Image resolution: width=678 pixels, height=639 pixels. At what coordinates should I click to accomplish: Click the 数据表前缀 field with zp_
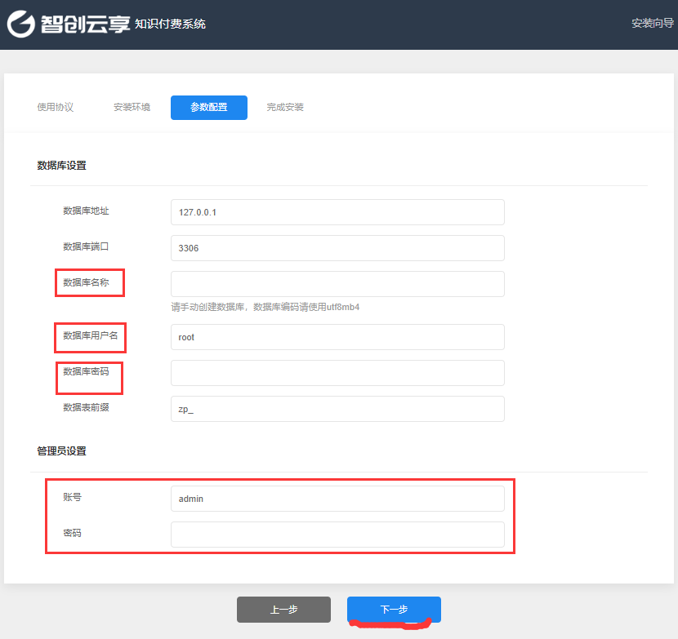pyautogui.click(x=337, y=409)
